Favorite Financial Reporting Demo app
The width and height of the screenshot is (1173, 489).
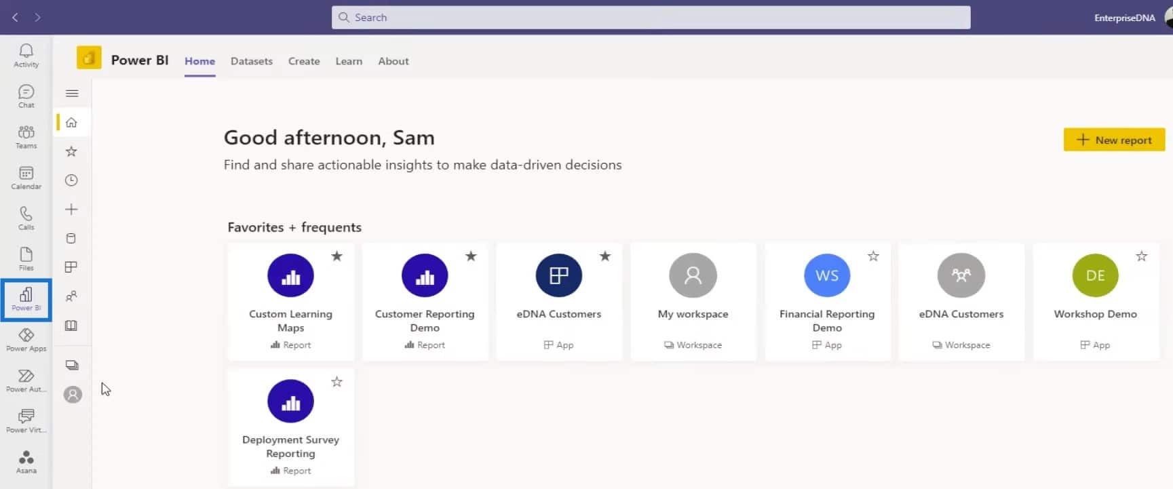click(x=873, y=256)
